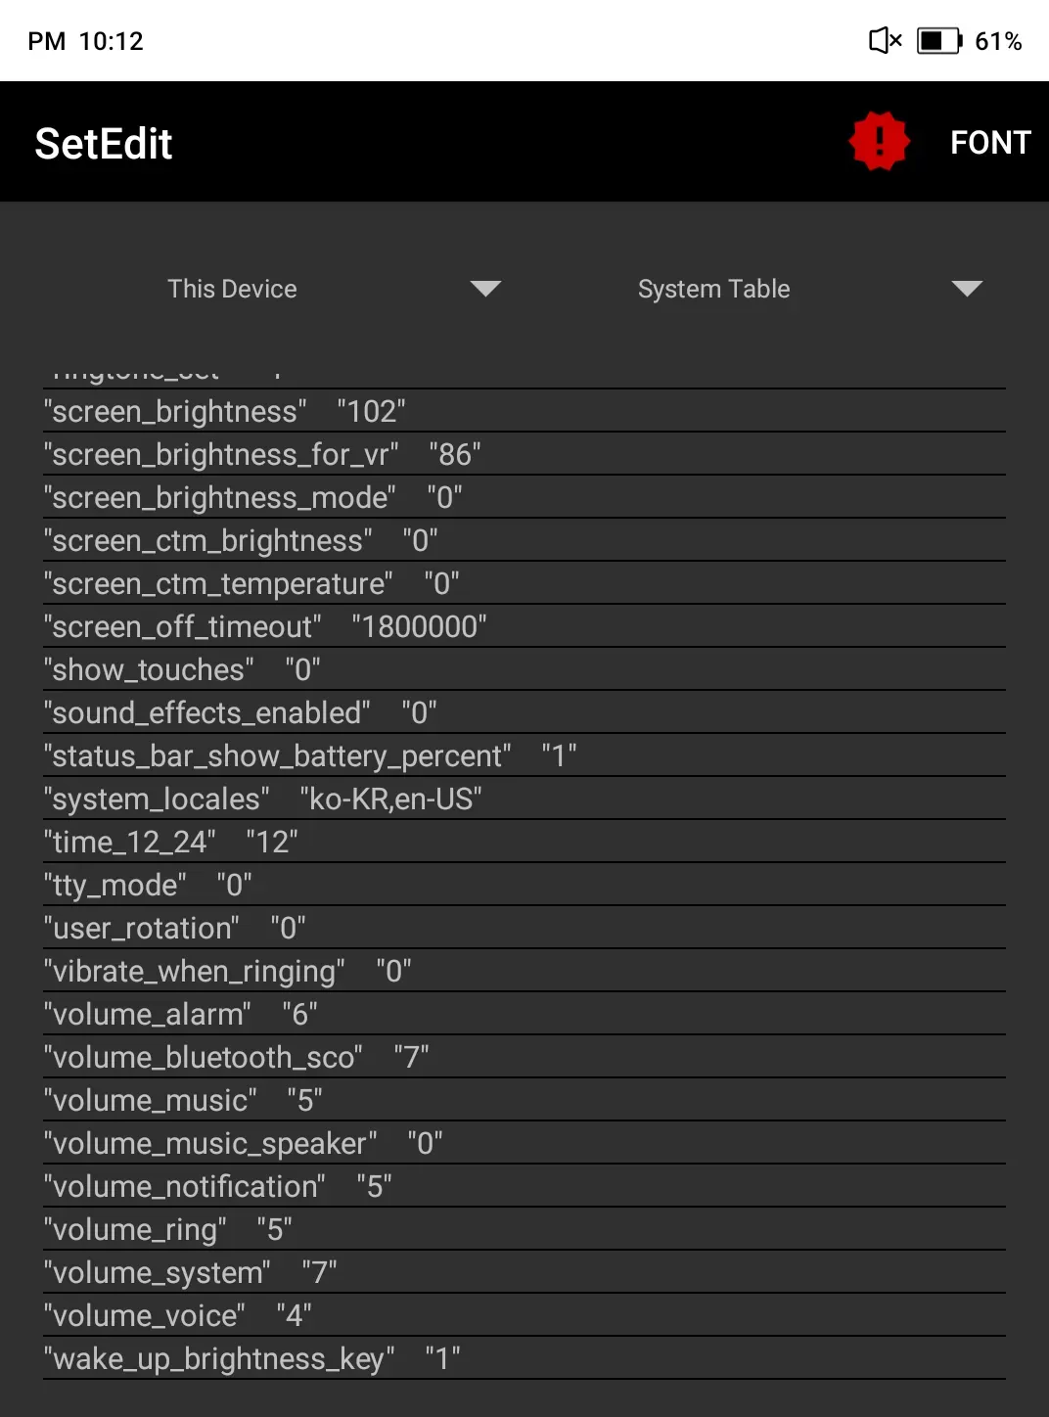This screenshot has width=1049, height=1417.
Task: Tap the red warning badge icon
Action: click(879, 142)
